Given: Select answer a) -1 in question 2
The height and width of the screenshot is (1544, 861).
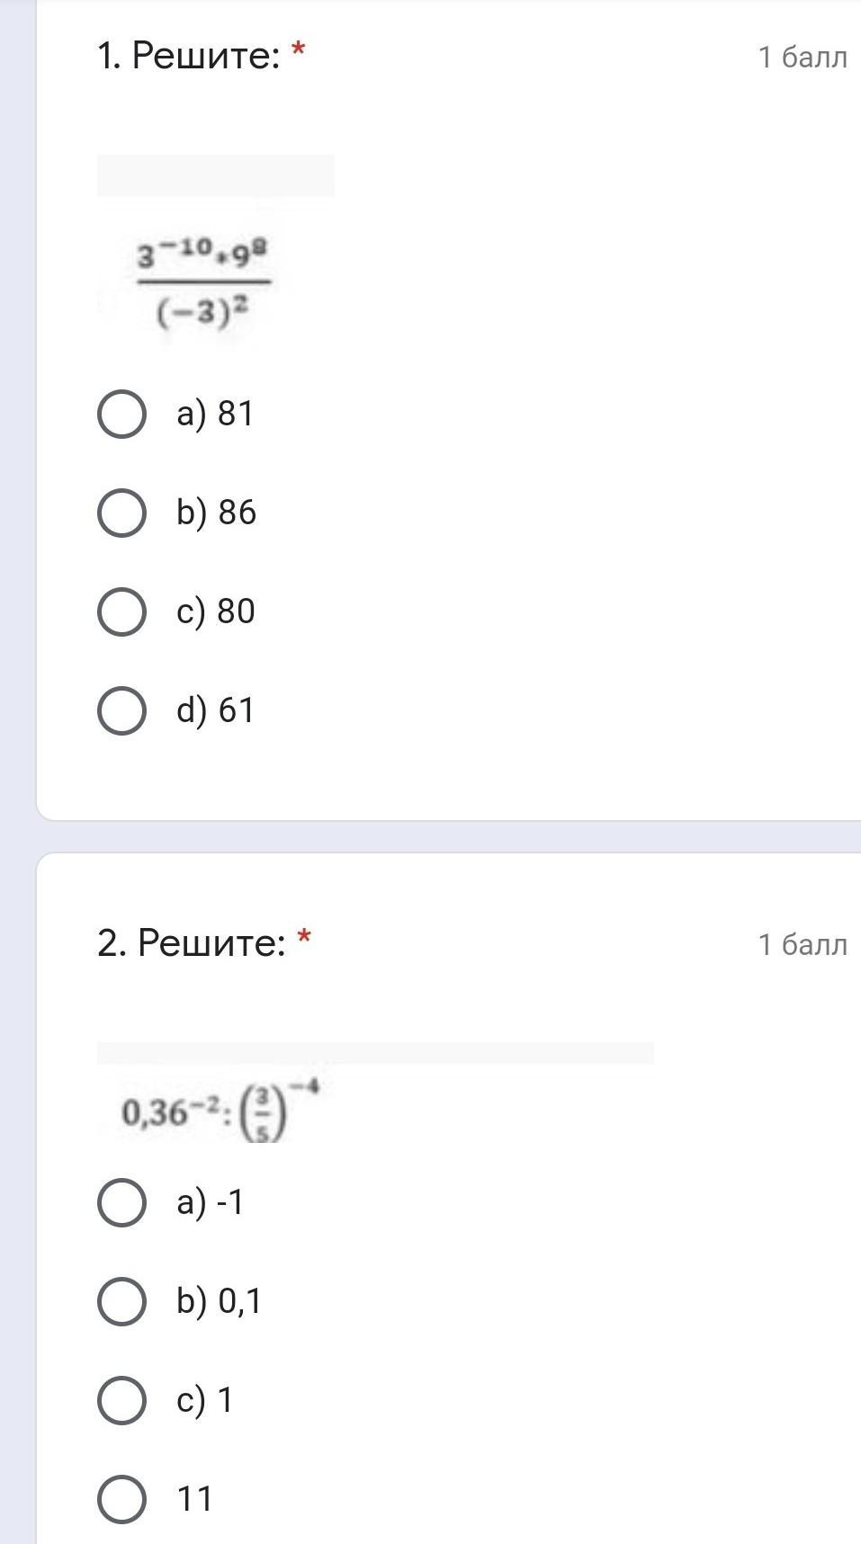Looking at the screenshot, I should pos(121,1203).
